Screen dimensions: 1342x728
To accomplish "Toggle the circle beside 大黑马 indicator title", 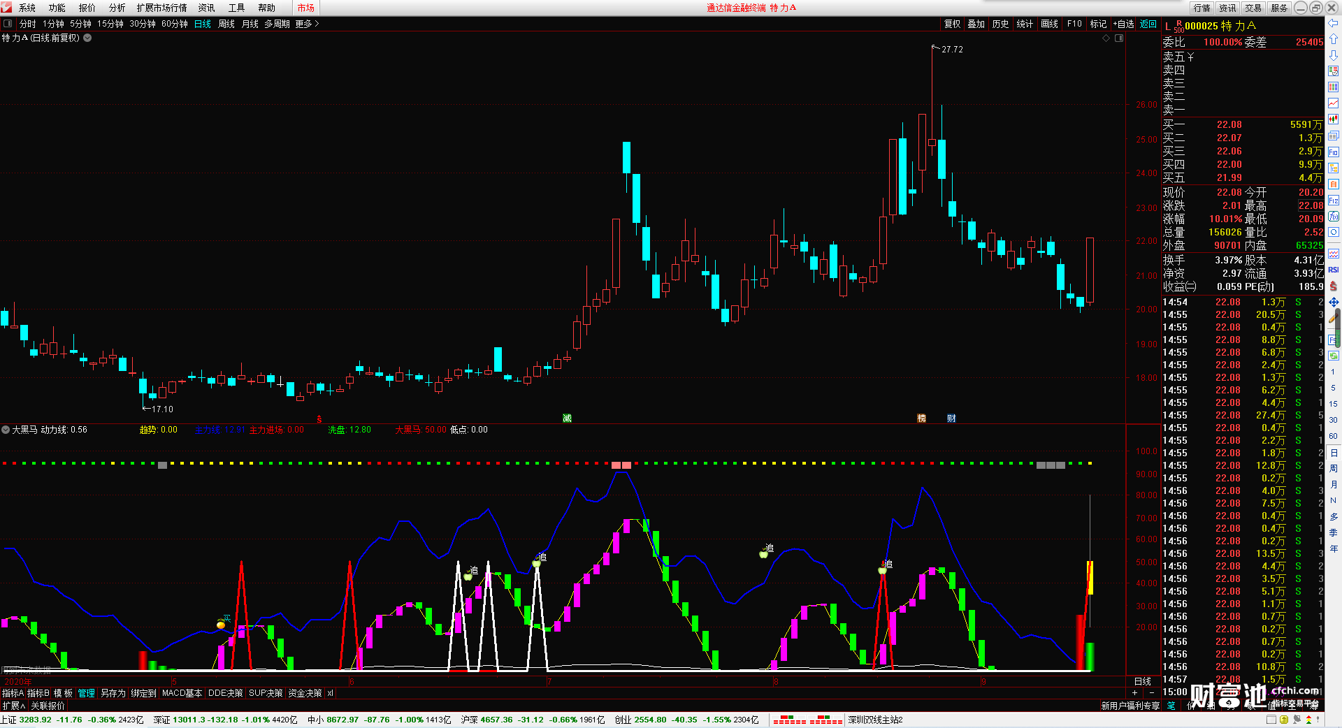I will click(x=6, y=430).
